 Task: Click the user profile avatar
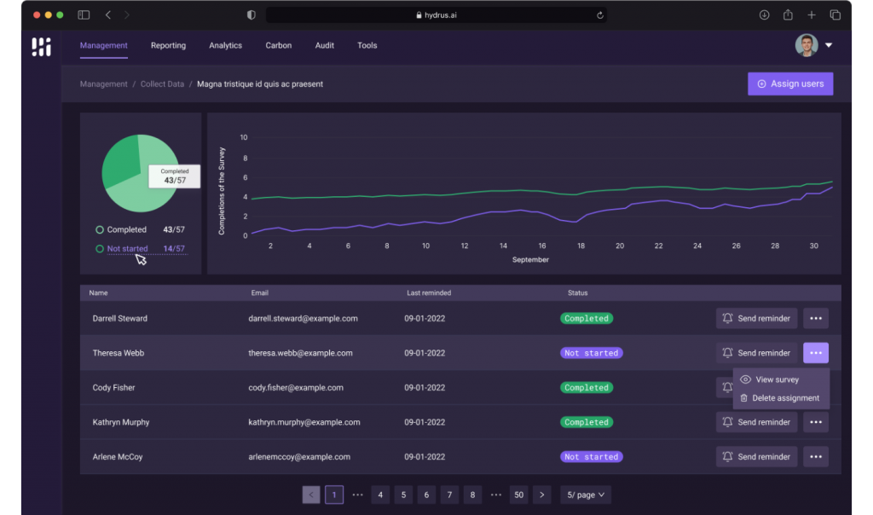coord(807,45)
